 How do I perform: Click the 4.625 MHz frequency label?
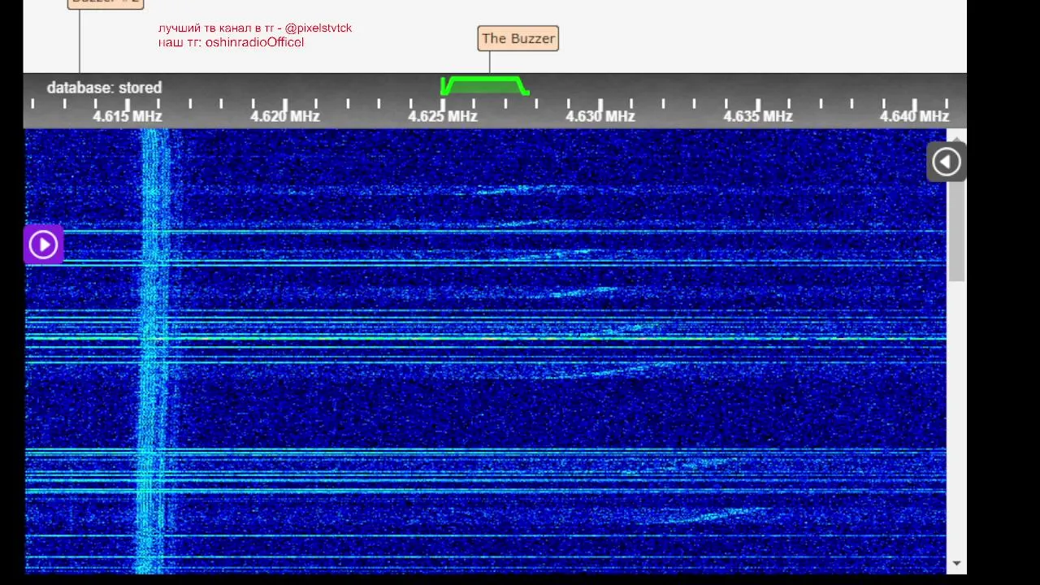click(443, 116)
